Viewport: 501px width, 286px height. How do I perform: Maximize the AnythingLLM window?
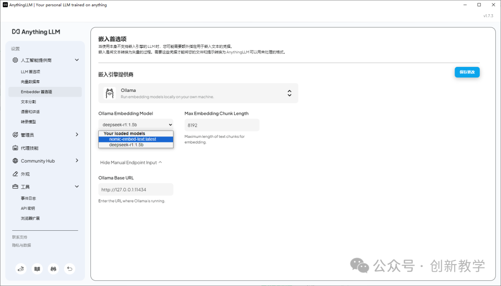pyautogui.click(x=479, y=5)
